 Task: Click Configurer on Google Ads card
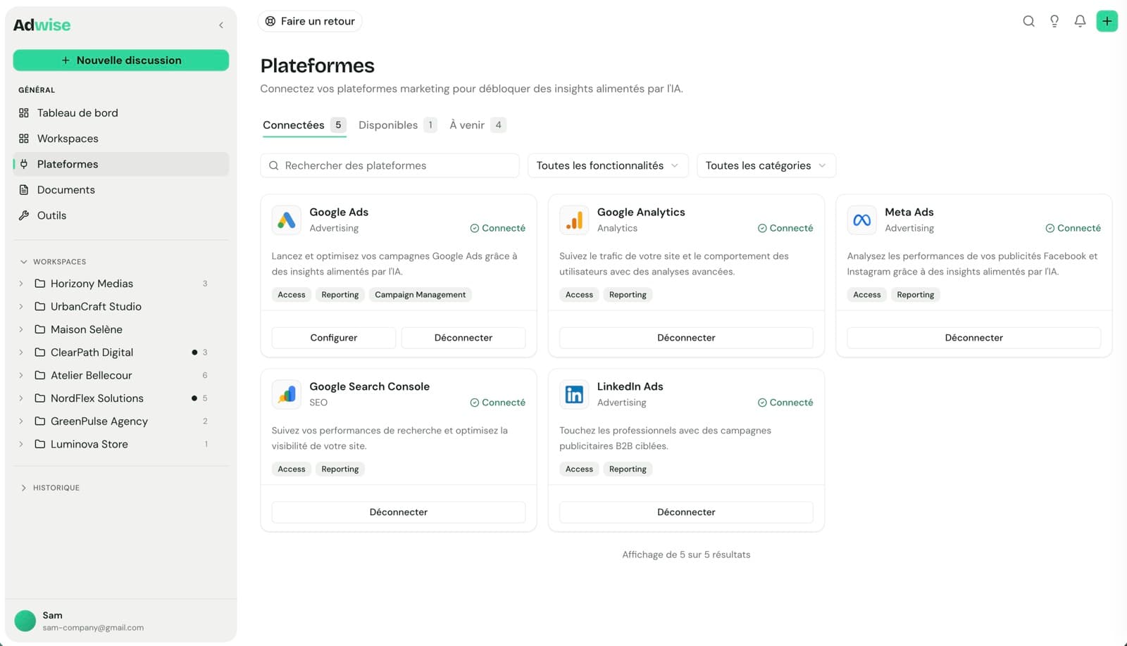point(334,338)
